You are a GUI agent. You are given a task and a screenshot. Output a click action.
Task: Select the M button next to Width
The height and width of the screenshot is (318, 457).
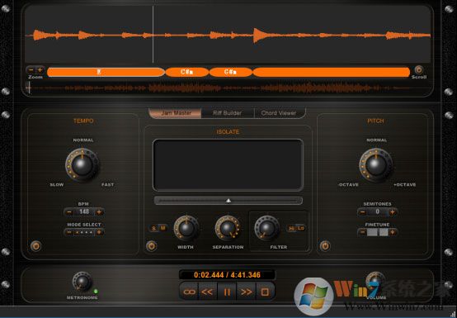pyautogui.click(x=163, y=228)
